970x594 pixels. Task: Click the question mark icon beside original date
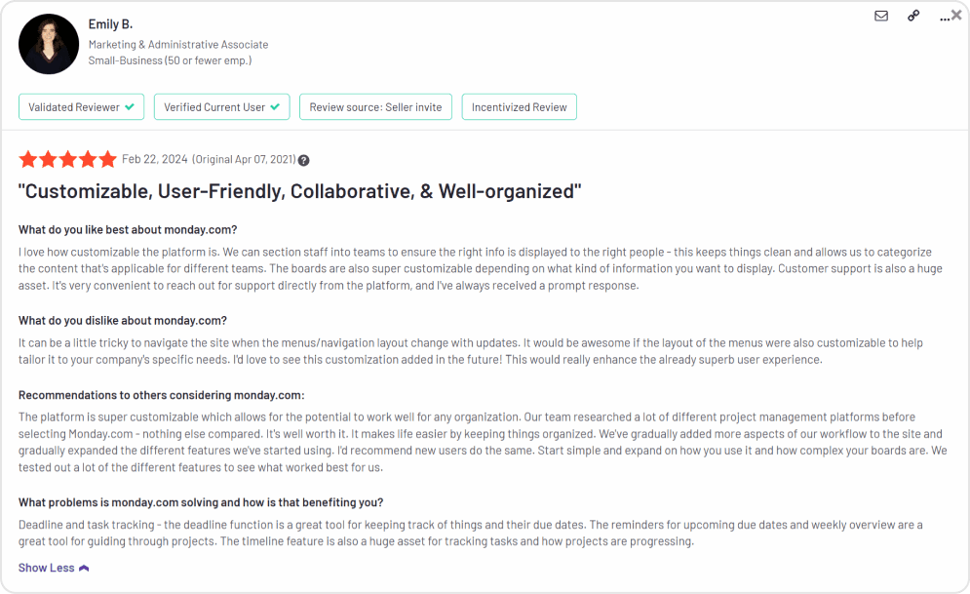[x=303, y=160]
